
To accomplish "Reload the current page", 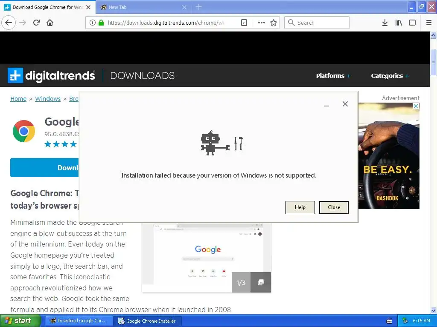I will coord(36,23).
